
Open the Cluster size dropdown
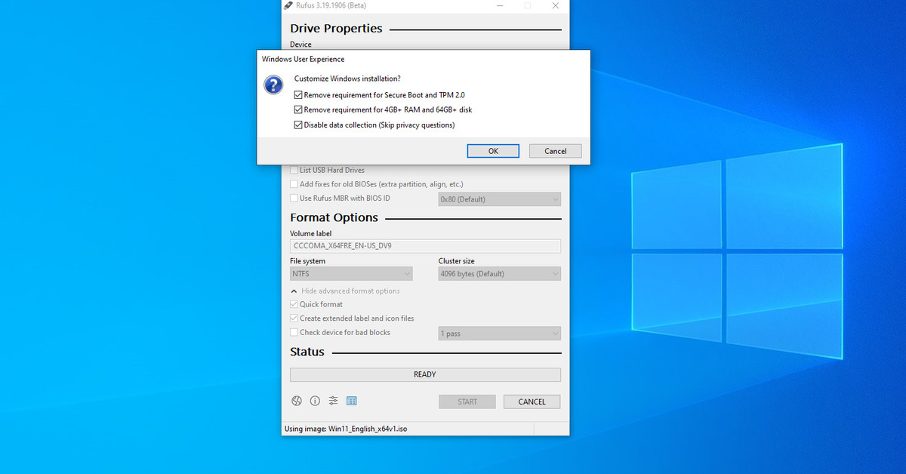pos(499,274)
